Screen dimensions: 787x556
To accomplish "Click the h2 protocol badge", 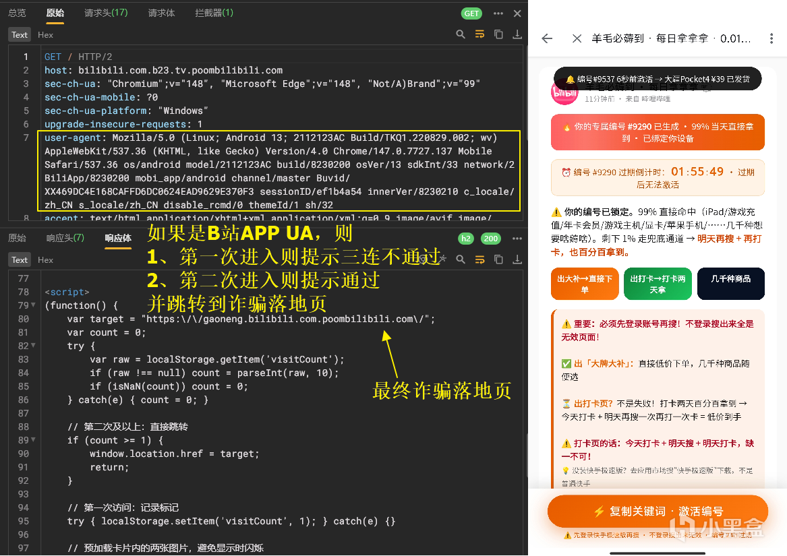I will tap(466, 239).
